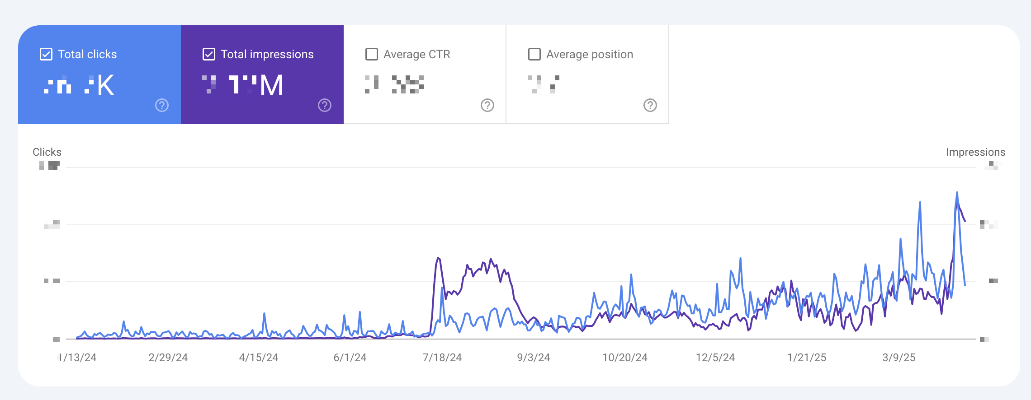Open help icon on Total clicks card
The height and width of the screenshot is (400, 1031).
162,105
